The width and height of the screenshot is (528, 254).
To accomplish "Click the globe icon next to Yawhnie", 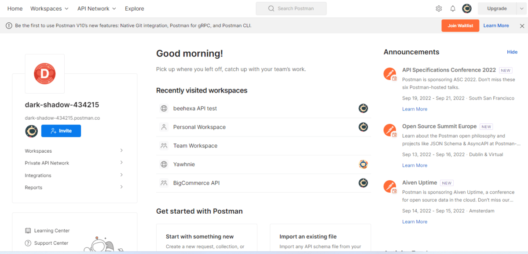I will (x=163, y=164).
